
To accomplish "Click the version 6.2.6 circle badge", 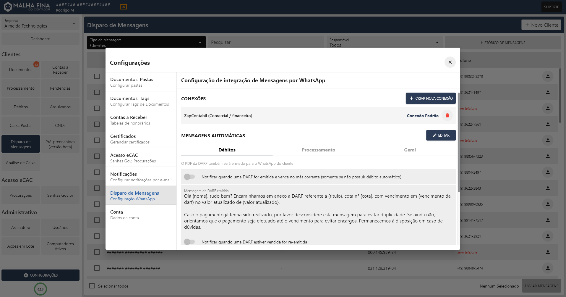I will tap(40, 289).
